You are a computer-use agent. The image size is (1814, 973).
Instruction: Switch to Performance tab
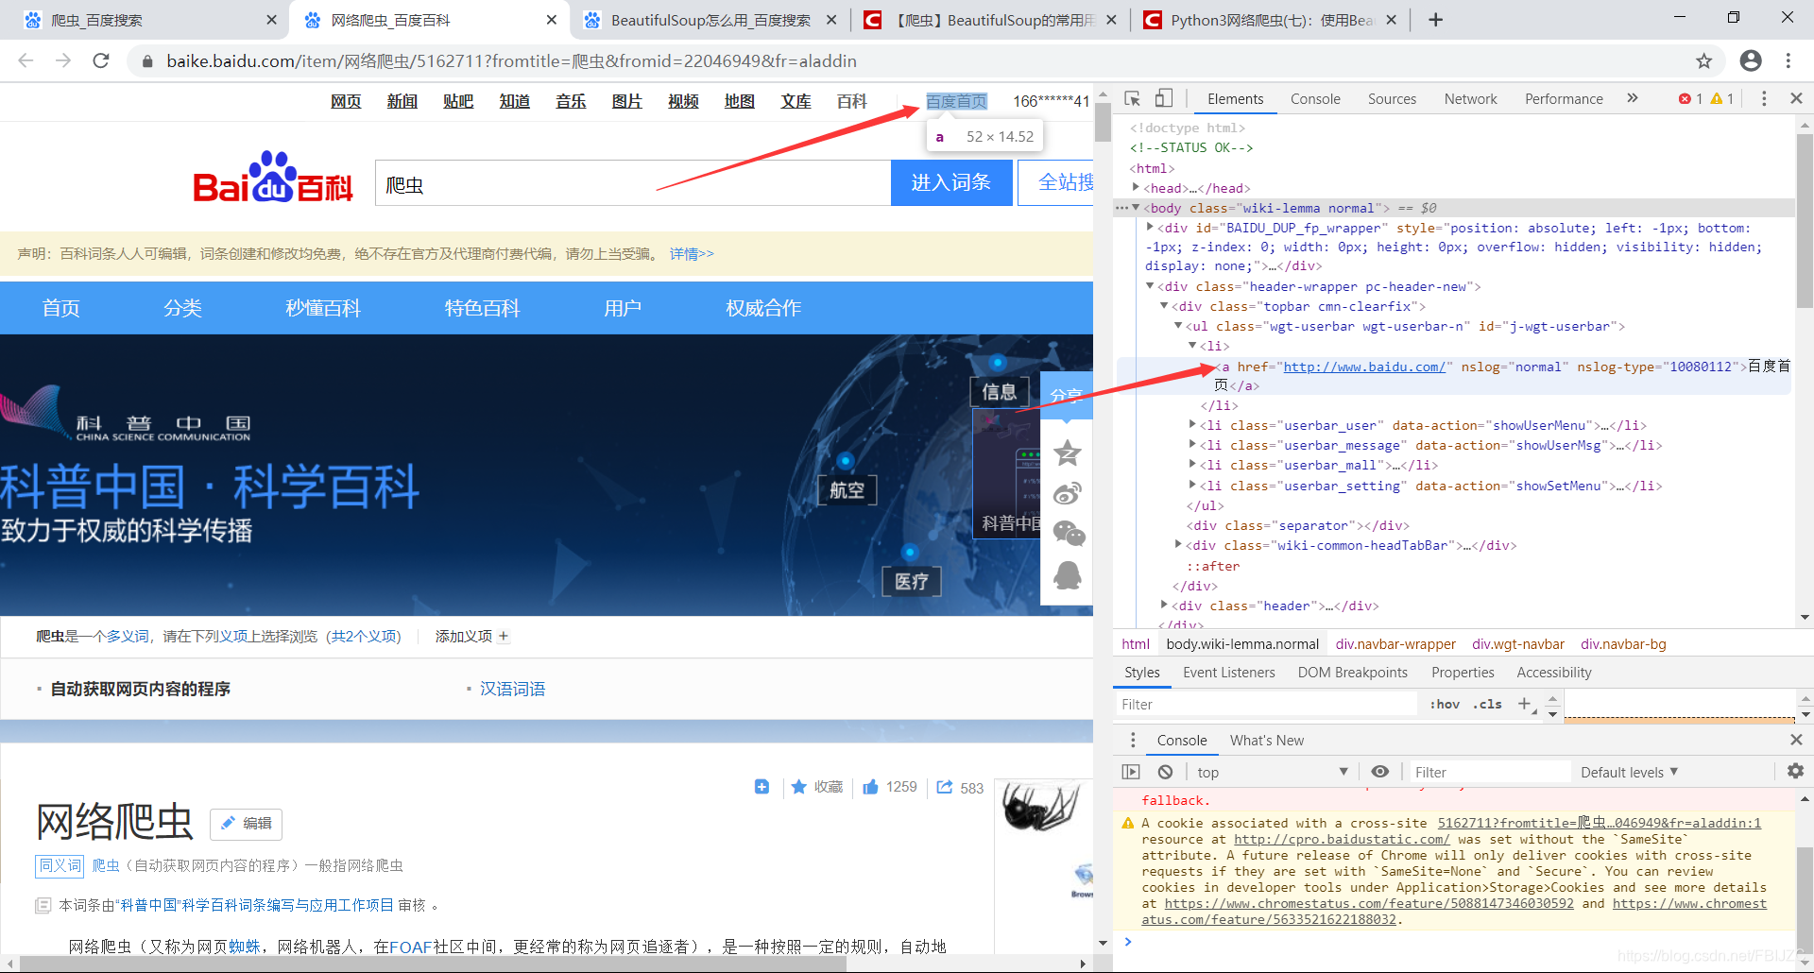click(x=1564, y=98)
